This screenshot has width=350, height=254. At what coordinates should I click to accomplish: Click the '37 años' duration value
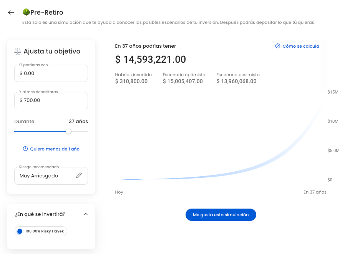78,121
